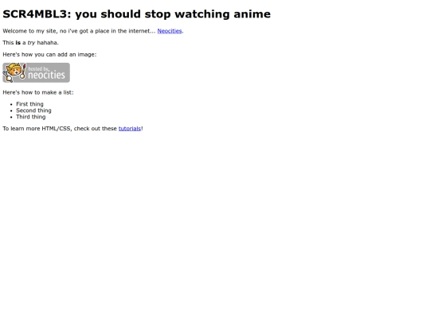The image size is (430, 322).
Task: Click the word "hahaha" in the second paragraph
Action: [x=47, y=43]
